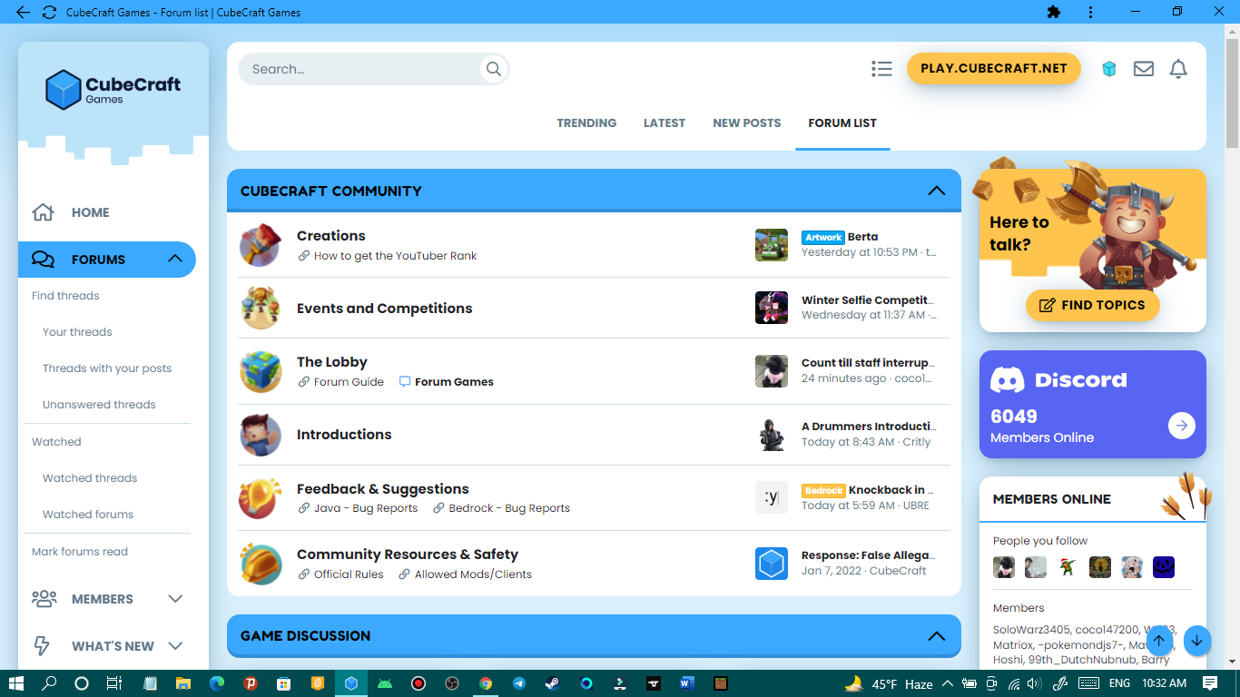Open the extensions puzzle-piece icon
This screenshot has width=1240, height=697.
pos(1054,13)
